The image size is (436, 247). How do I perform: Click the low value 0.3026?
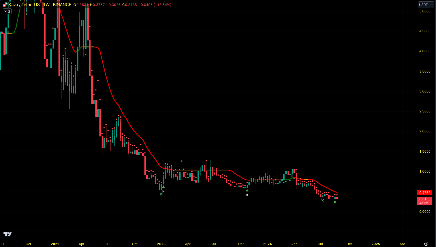pyautogui.click(x=115, y=5)
